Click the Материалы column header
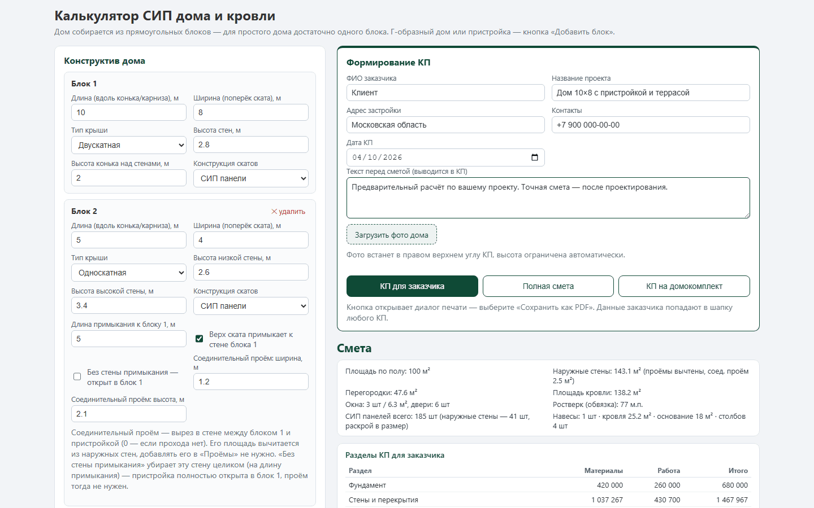 click(604, 471)
